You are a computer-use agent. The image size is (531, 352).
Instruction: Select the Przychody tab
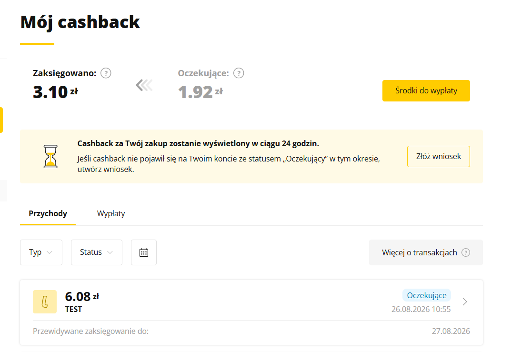pos(48,214)
